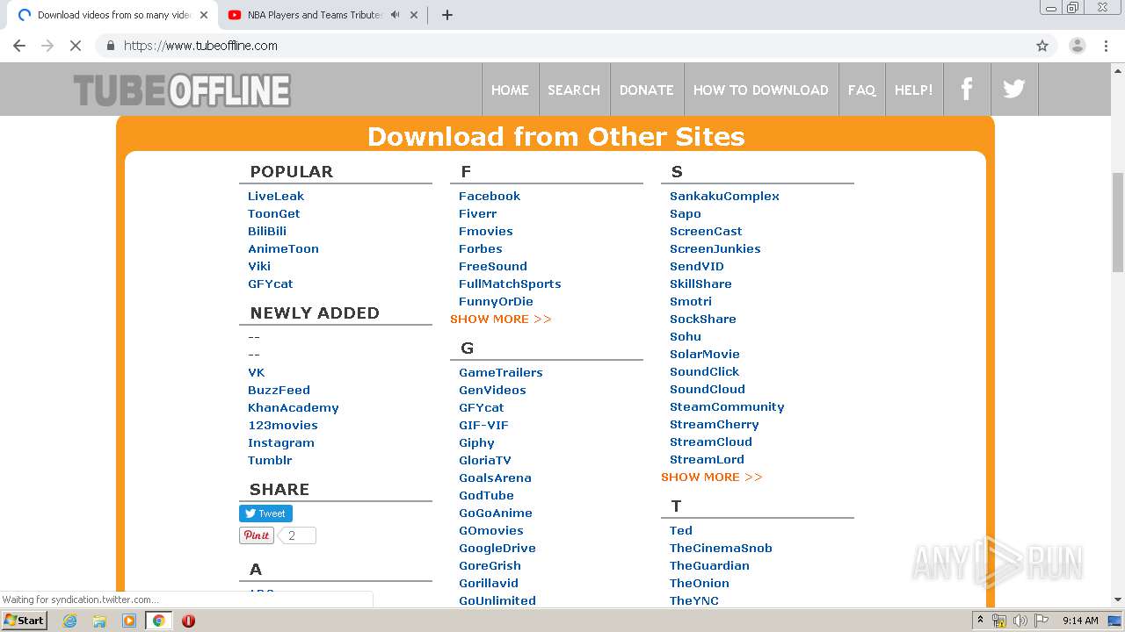
Task: Select the Chrome taskbar icon
Action: point(158,621)
